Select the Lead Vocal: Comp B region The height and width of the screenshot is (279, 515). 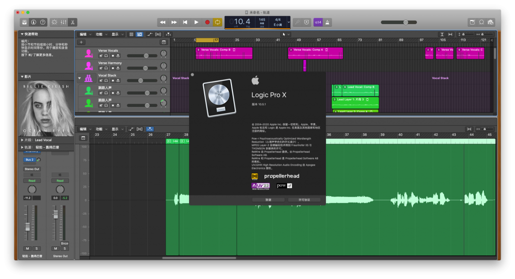[x=361, y=90]
